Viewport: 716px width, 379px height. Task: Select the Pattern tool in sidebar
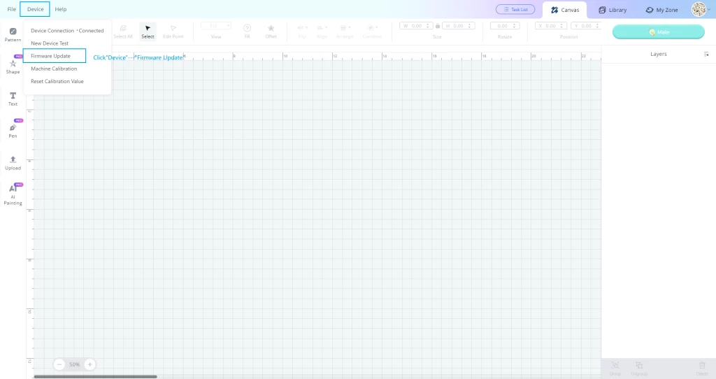pos(13,35)
